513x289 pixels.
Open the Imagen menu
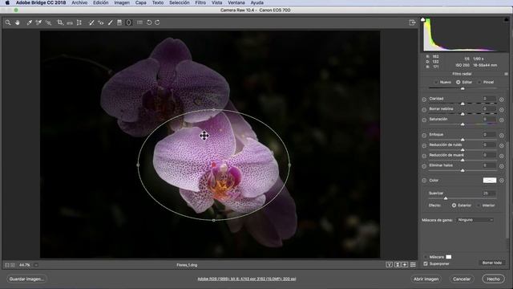[122, 2]
